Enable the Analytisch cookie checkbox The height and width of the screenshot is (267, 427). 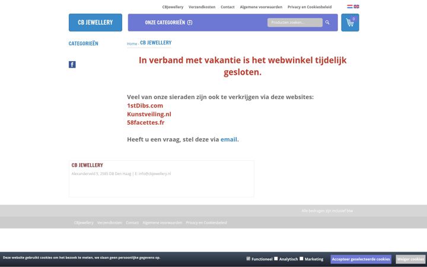(x=276, y=259)
